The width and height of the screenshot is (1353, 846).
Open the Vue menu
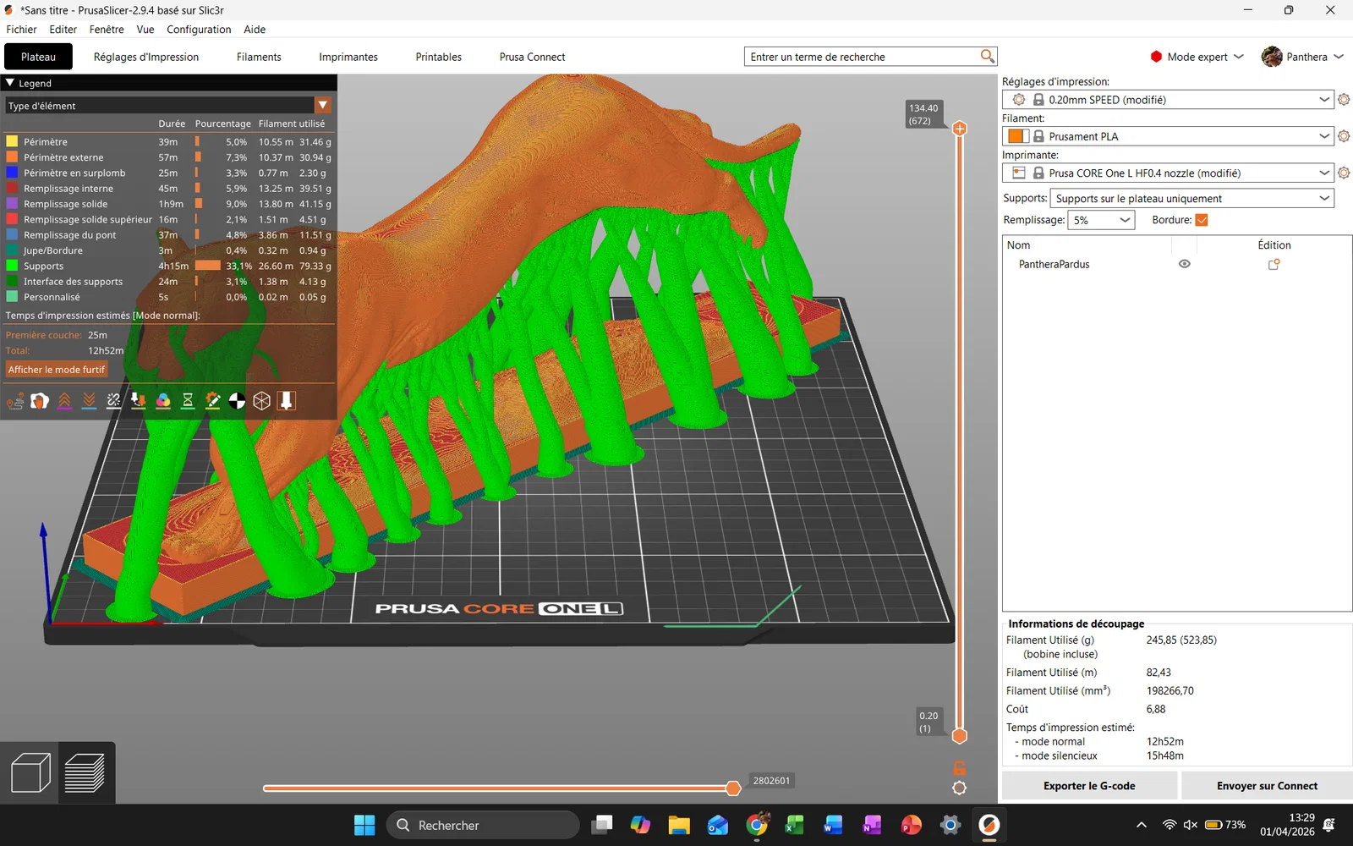[x=145, y=29]
